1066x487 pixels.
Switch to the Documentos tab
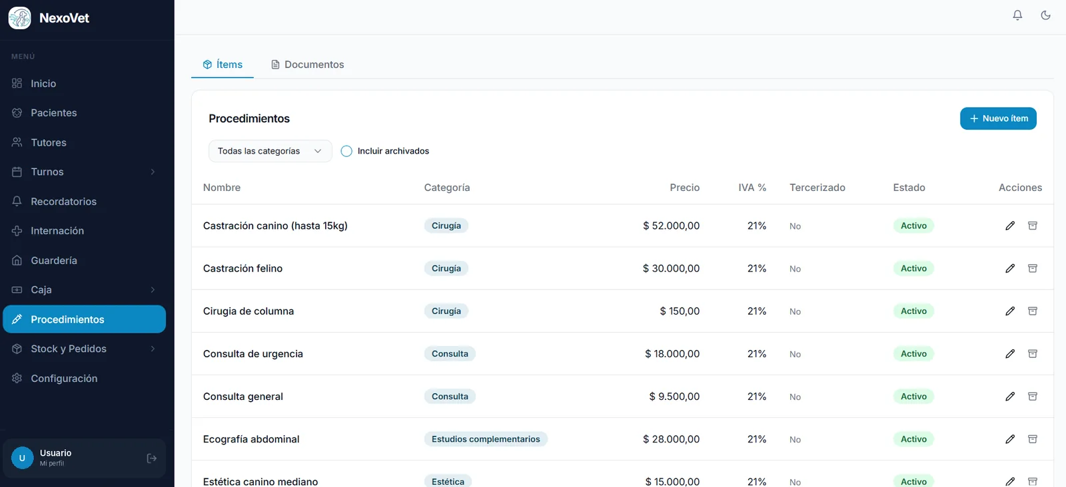coord(307,65)
